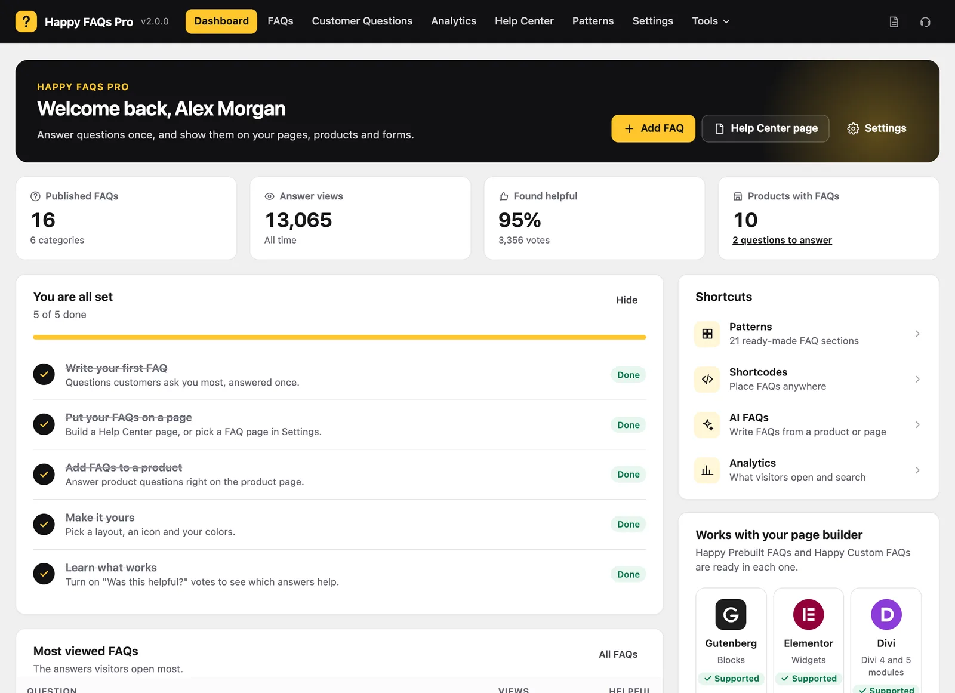Click the Happy FAQs Pro question mark logo
Image resolution: width=955 pixels, height=693 pixels.
coord(26,21)
